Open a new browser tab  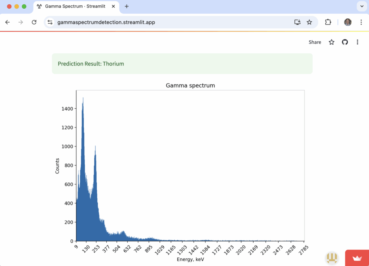[x=126, y=6]
